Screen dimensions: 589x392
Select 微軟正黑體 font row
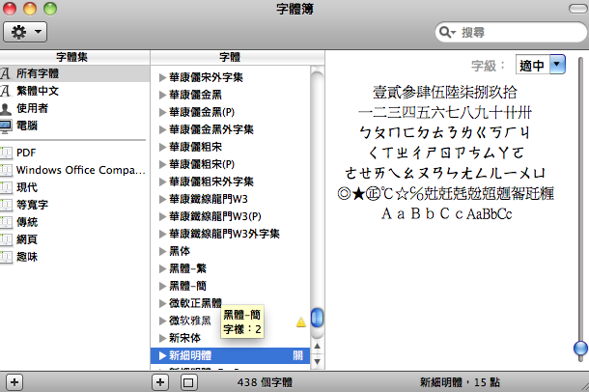pos(230,303)
